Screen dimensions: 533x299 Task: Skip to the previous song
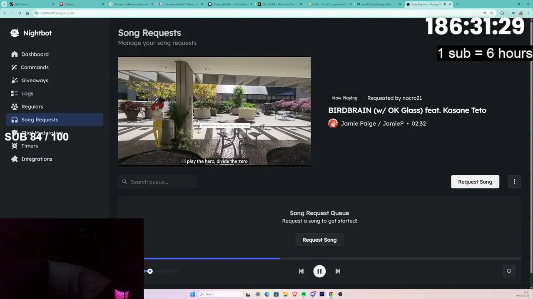click(301, 271)
